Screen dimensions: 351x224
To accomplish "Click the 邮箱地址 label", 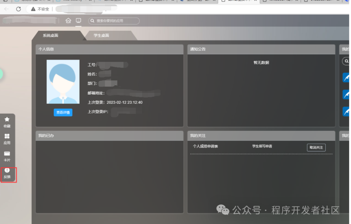I will 96,93.
